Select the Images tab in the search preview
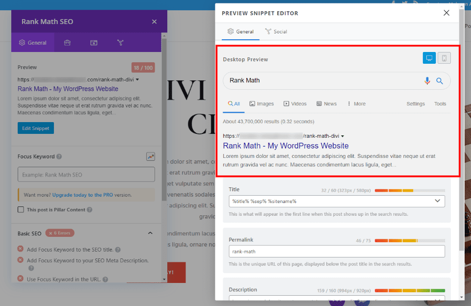The image size is (471, 306). point(262,103)
